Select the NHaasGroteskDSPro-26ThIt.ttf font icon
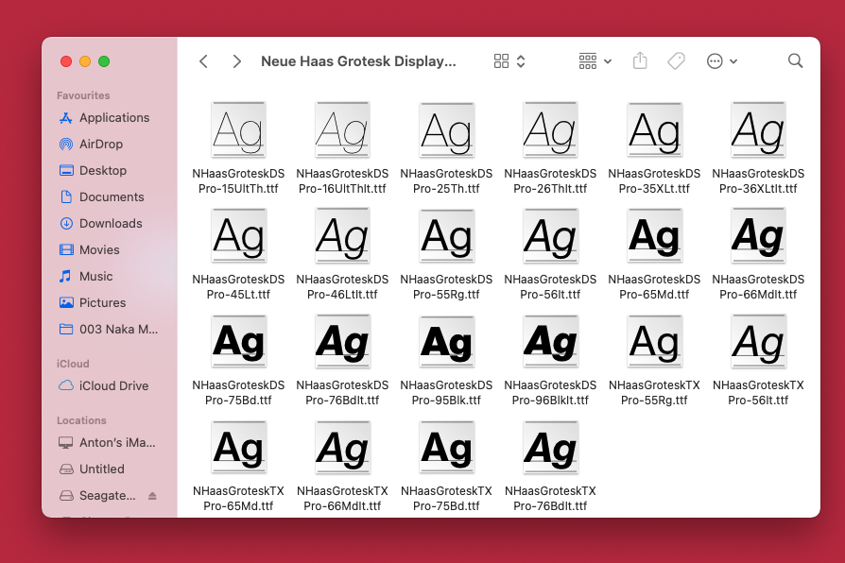Screen dimensions: 845x563 550,129
